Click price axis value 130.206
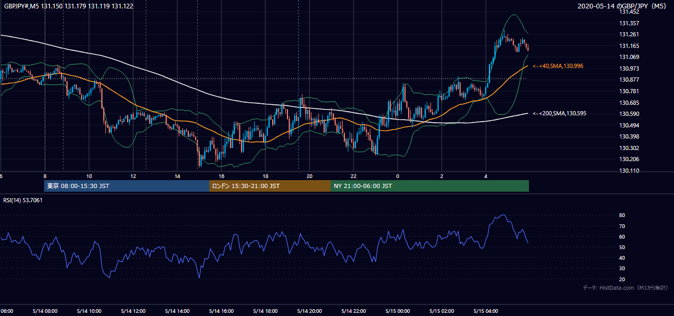Image resolution: width=674 pixels, height=316 pixels. pyautogui.click(x=629, y=159)
